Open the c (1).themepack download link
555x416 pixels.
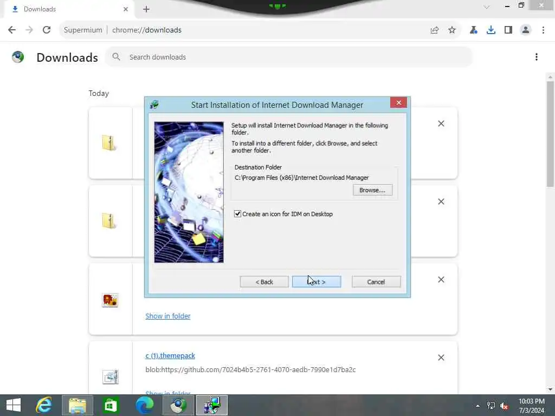tap(170, 355)
